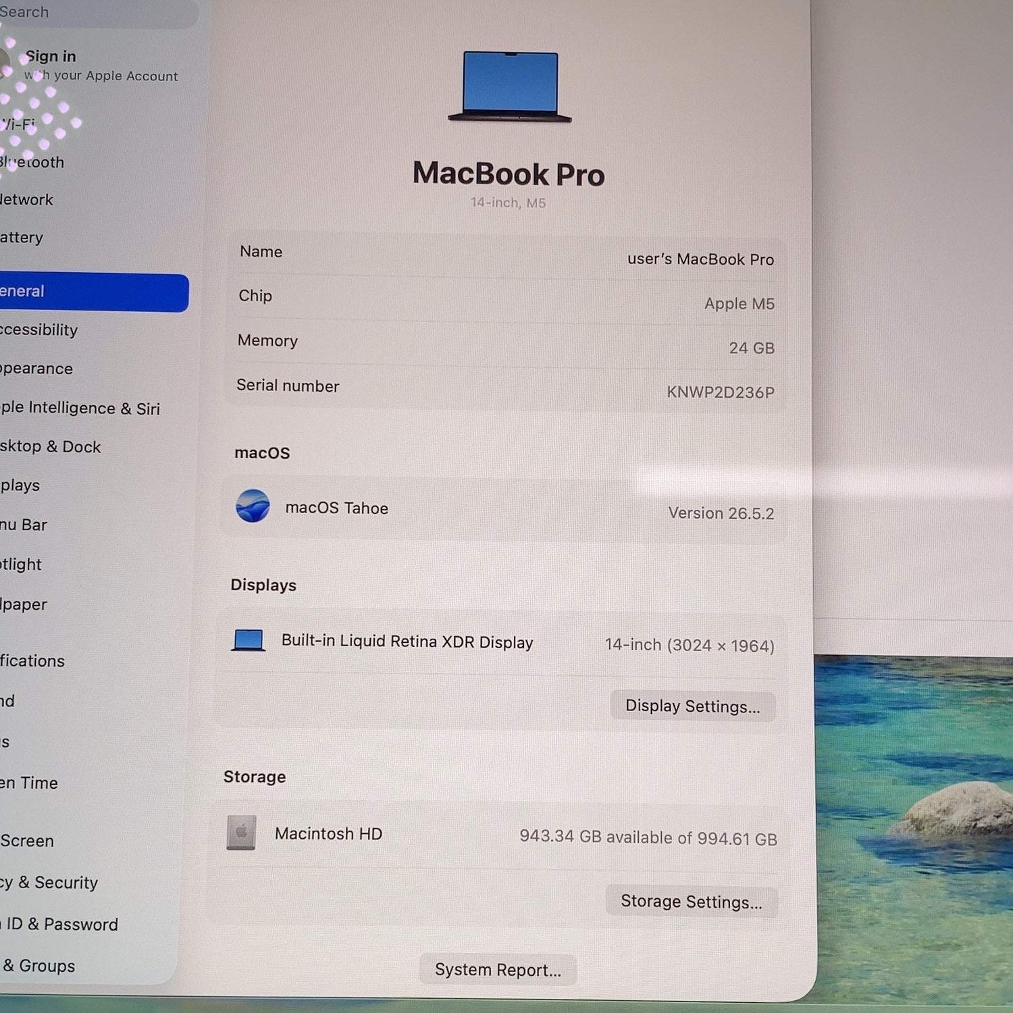Open Display Settings
Screen dimensions: 1013x1013
tap(693, 706)
